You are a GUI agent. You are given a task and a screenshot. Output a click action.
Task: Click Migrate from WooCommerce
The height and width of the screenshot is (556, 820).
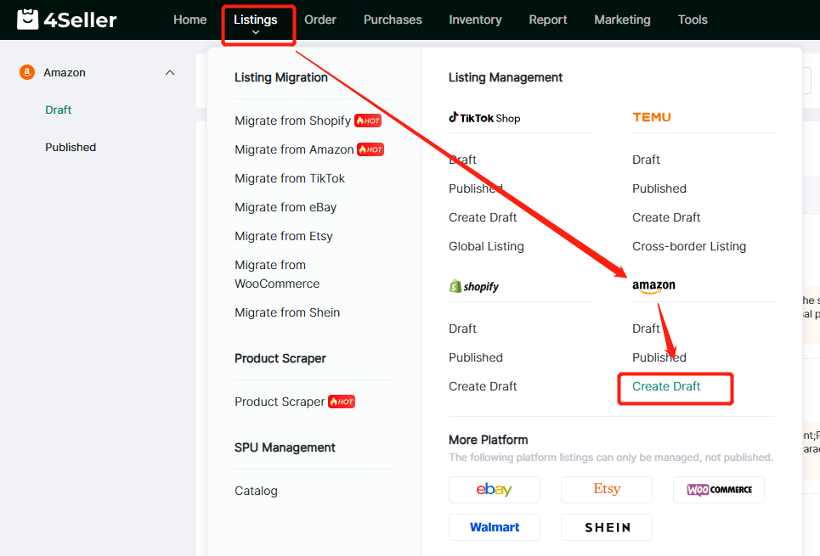point(277,274)
